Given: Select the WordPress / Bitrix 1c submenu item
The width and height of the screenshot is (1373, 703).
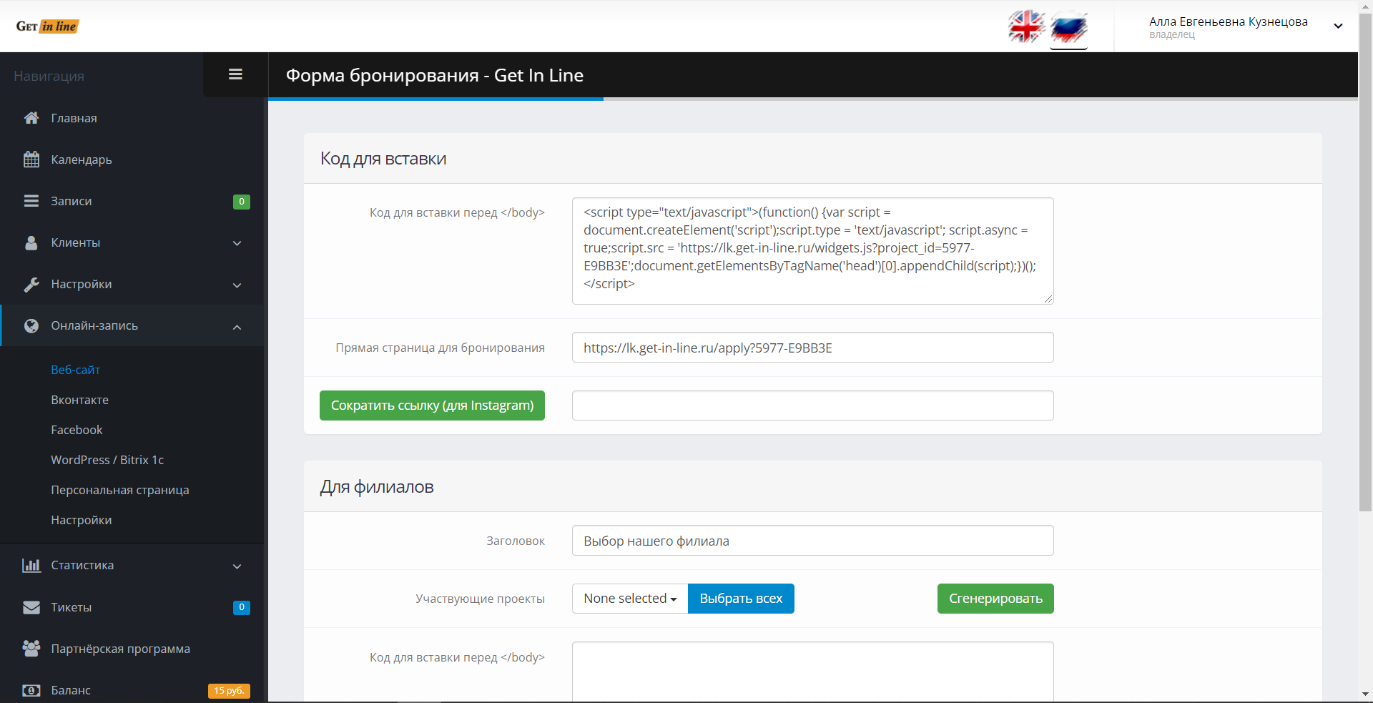Looking at the screenshot, I should 107,460.
